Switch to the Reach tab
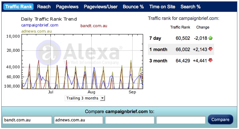Screen dimensions: 239x129 [x=44, y=7]
